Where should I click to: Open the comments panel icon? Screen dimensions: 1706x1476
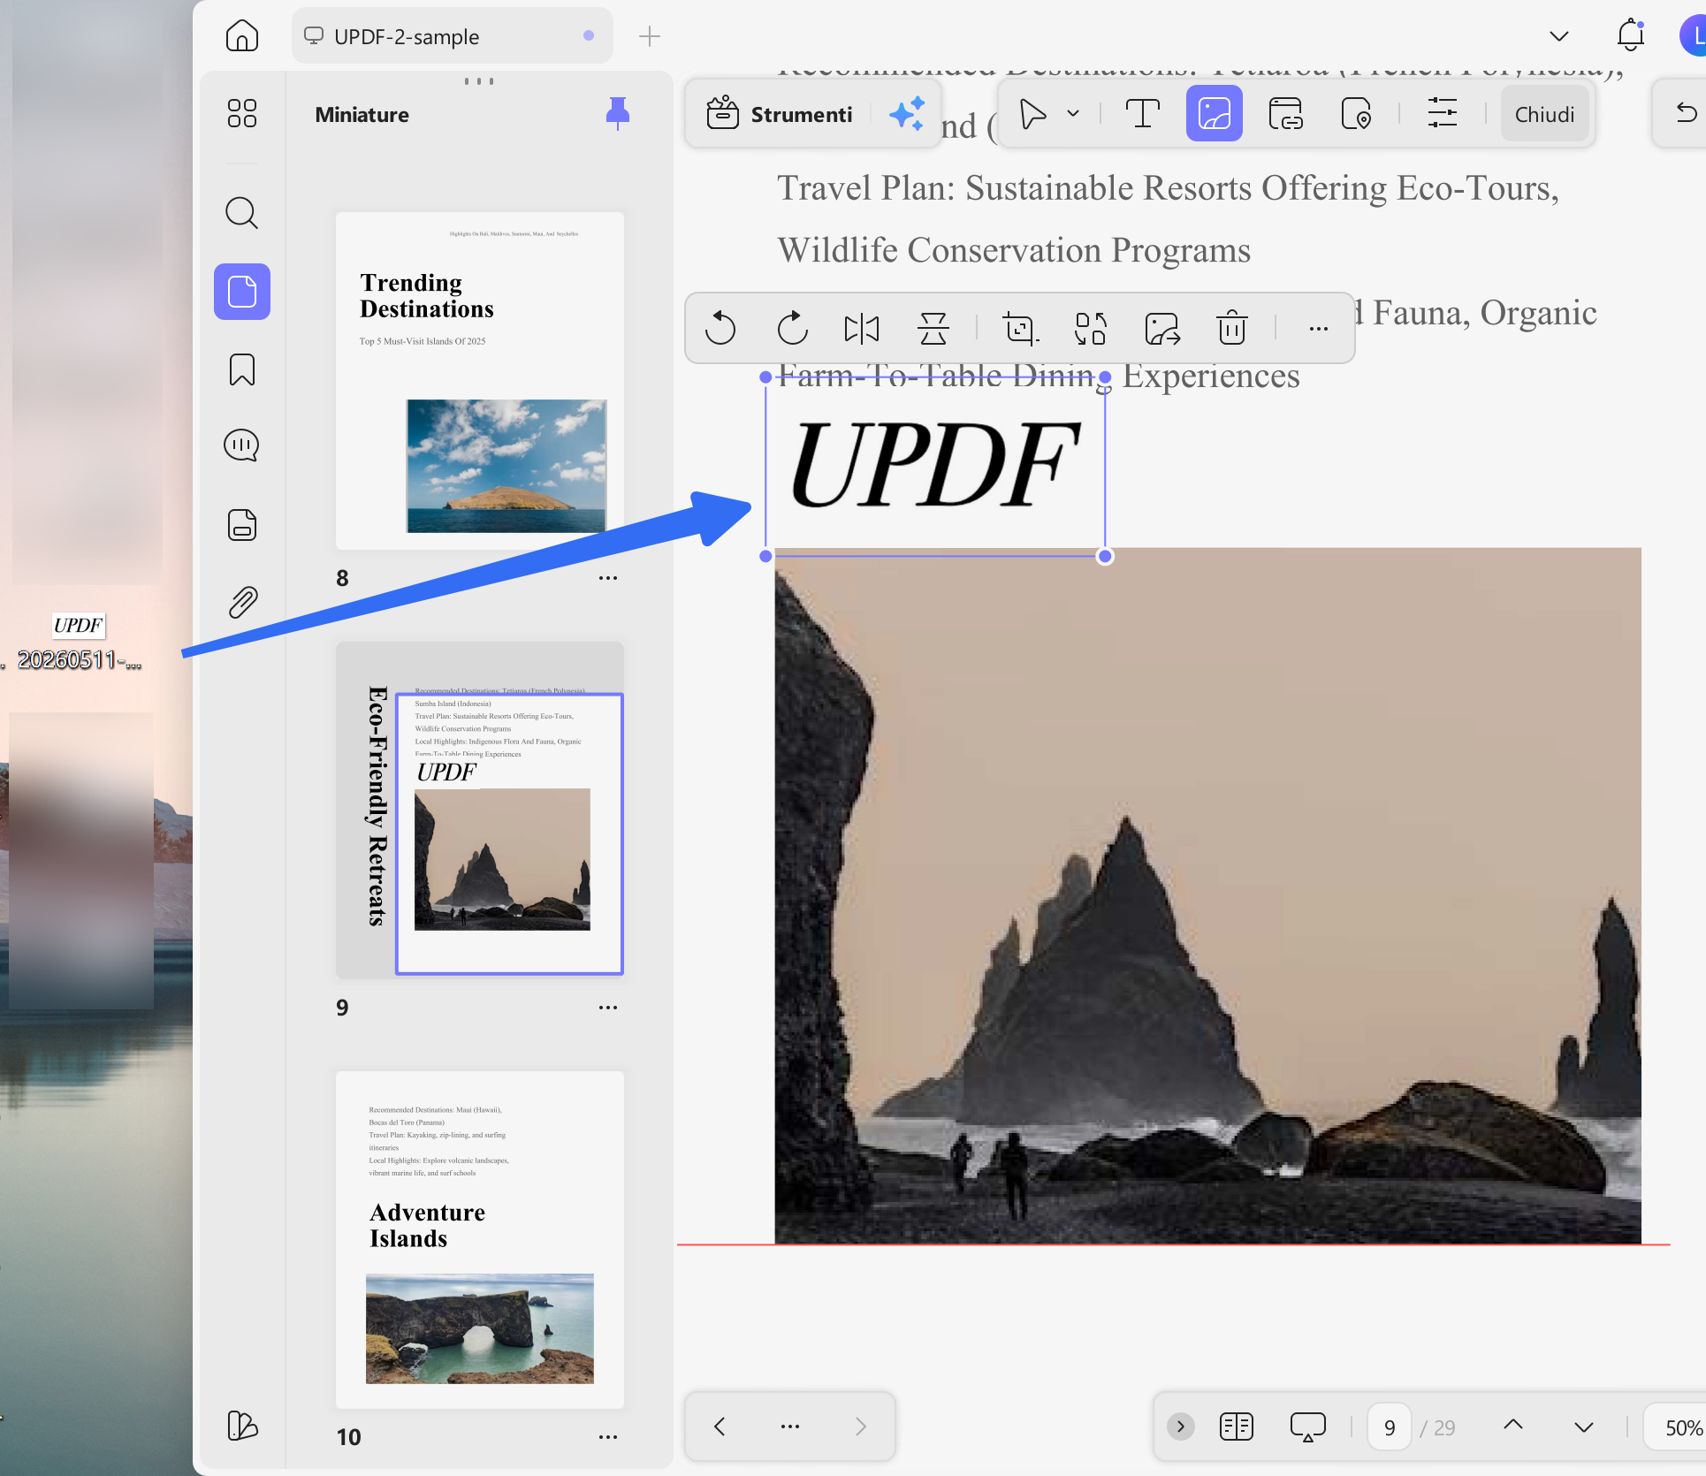tap(241, 445)
